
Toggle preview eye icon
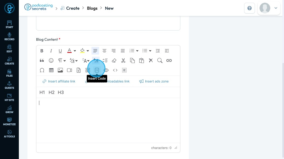click(x=106, y=70)
